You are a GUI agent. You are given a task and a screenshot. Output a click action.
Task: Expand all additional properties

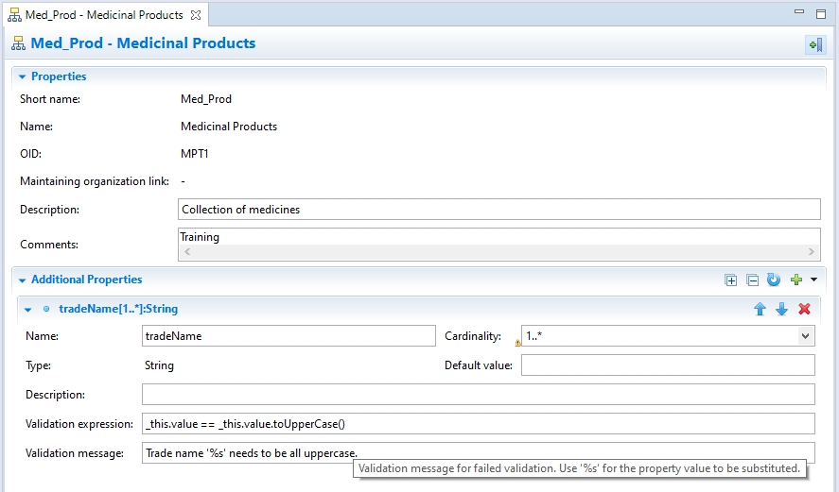730,280
